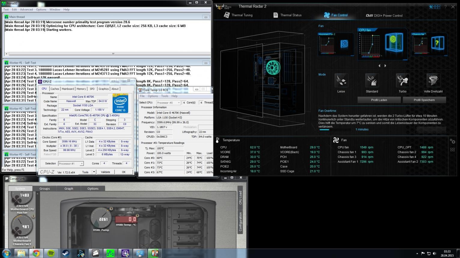Image resolution: width=460 pixels, height=258 pixels.
Task: Open the Memory tab in CPU-Z
Action: (x=81, y=89)
